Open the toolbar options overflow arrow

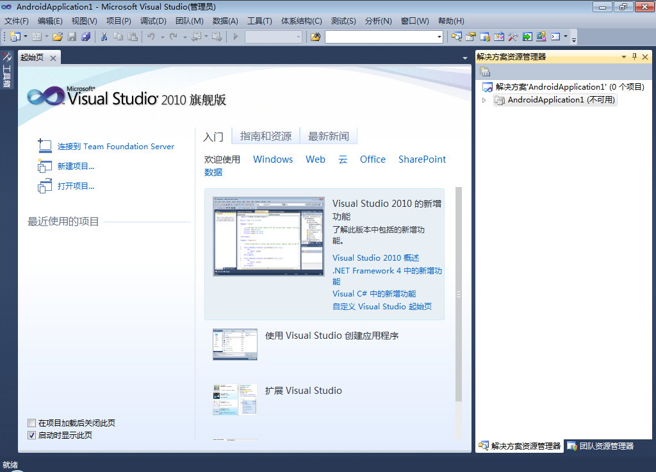point(574,39)
